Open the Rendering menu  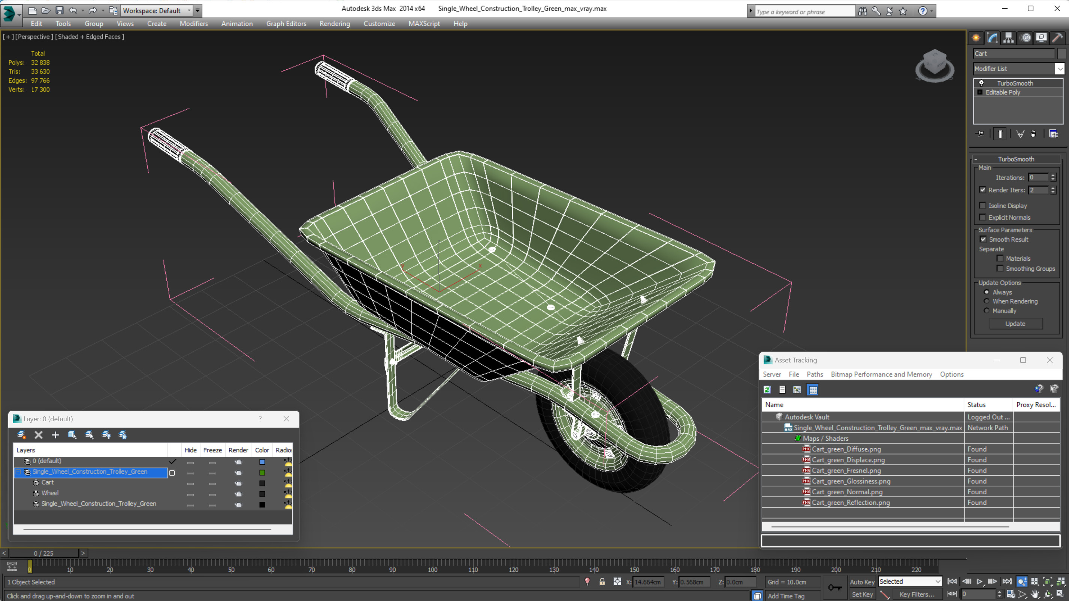point(335,24)
